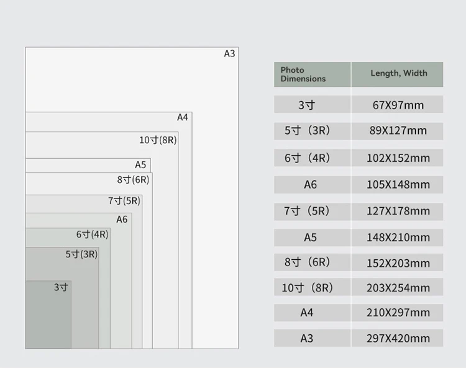Click the 210X297mm table cell
Screen dimensions: 466x369
(398, 313)
